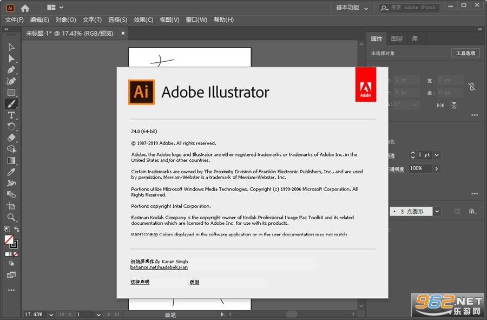
Task: Open brush options icon beside brush dropdown
Action: point(457,212)
